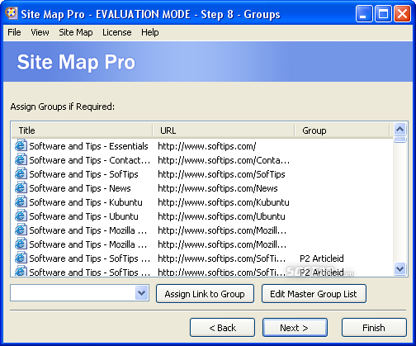Click Edit Master Group List button
Image resolution: width=416 pixels, height=346 pixels.
(314, 294)
